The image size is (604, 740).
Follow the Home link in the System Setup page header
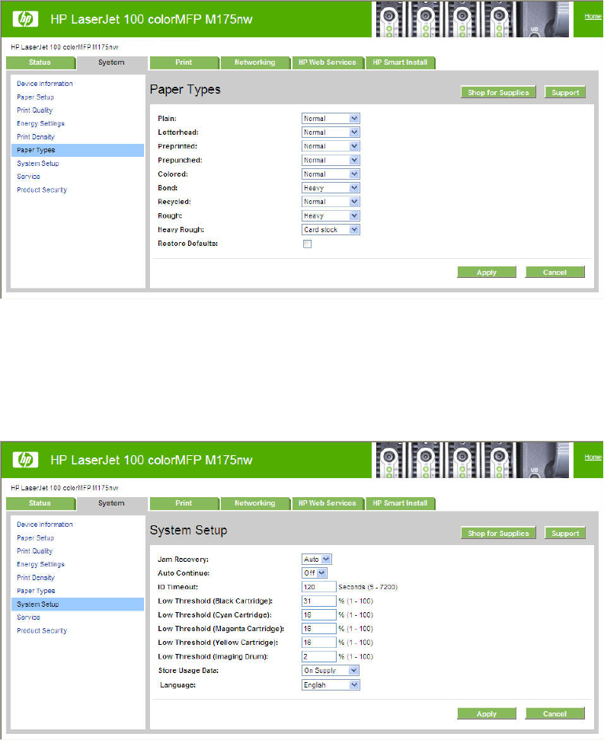tap(593, 458)
